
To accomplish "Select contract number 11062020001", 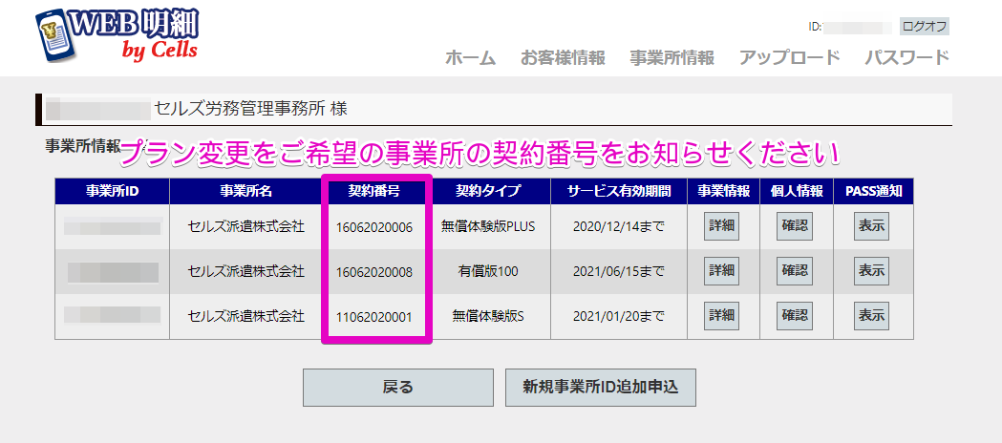I will tap(374, 316).
